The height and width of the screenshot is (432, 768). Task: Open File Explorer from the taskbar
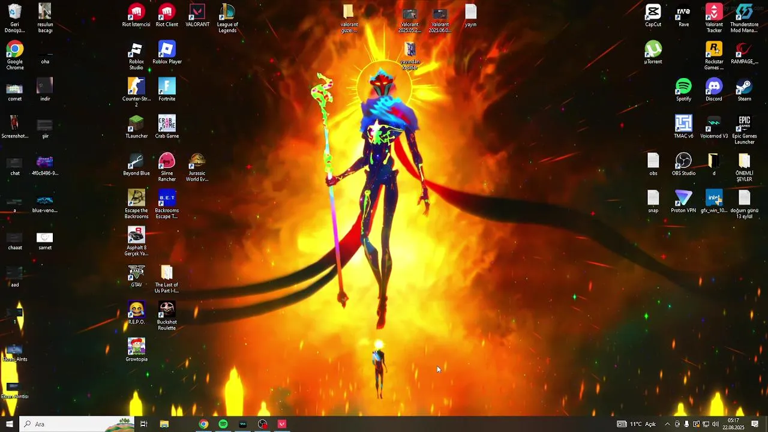[x=164, y=424]
